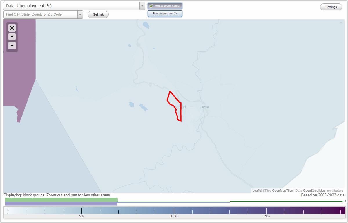Zoom in with the plus button

click(x=12, y=37)
